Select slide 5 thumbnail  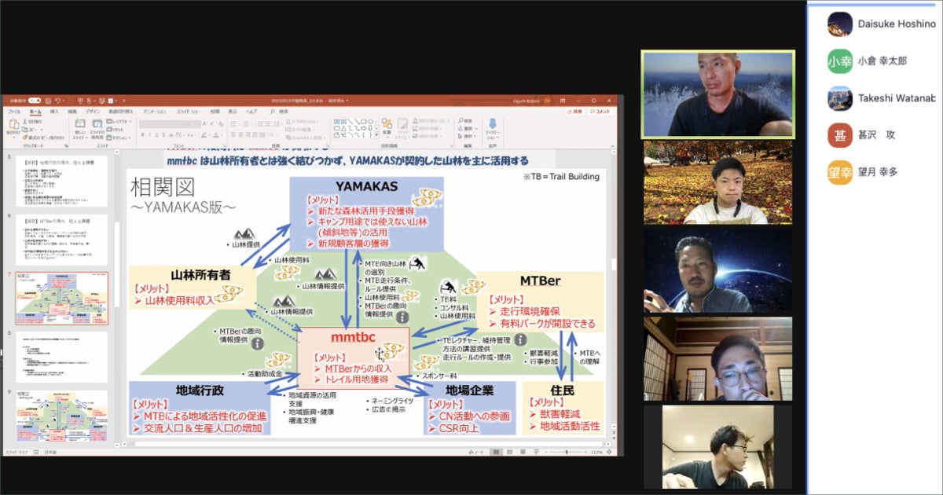(61, 179)
